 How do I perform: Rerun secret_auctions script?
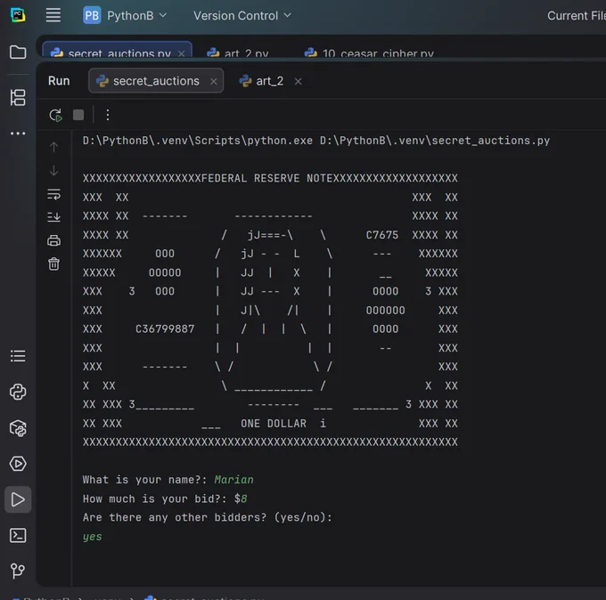(x=55, y=115)
